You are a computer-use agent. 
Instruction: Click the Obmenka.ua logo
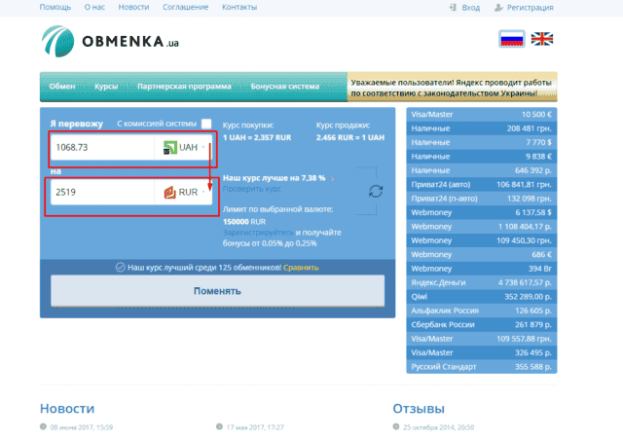pyautogui.click(x=110, y=41)
